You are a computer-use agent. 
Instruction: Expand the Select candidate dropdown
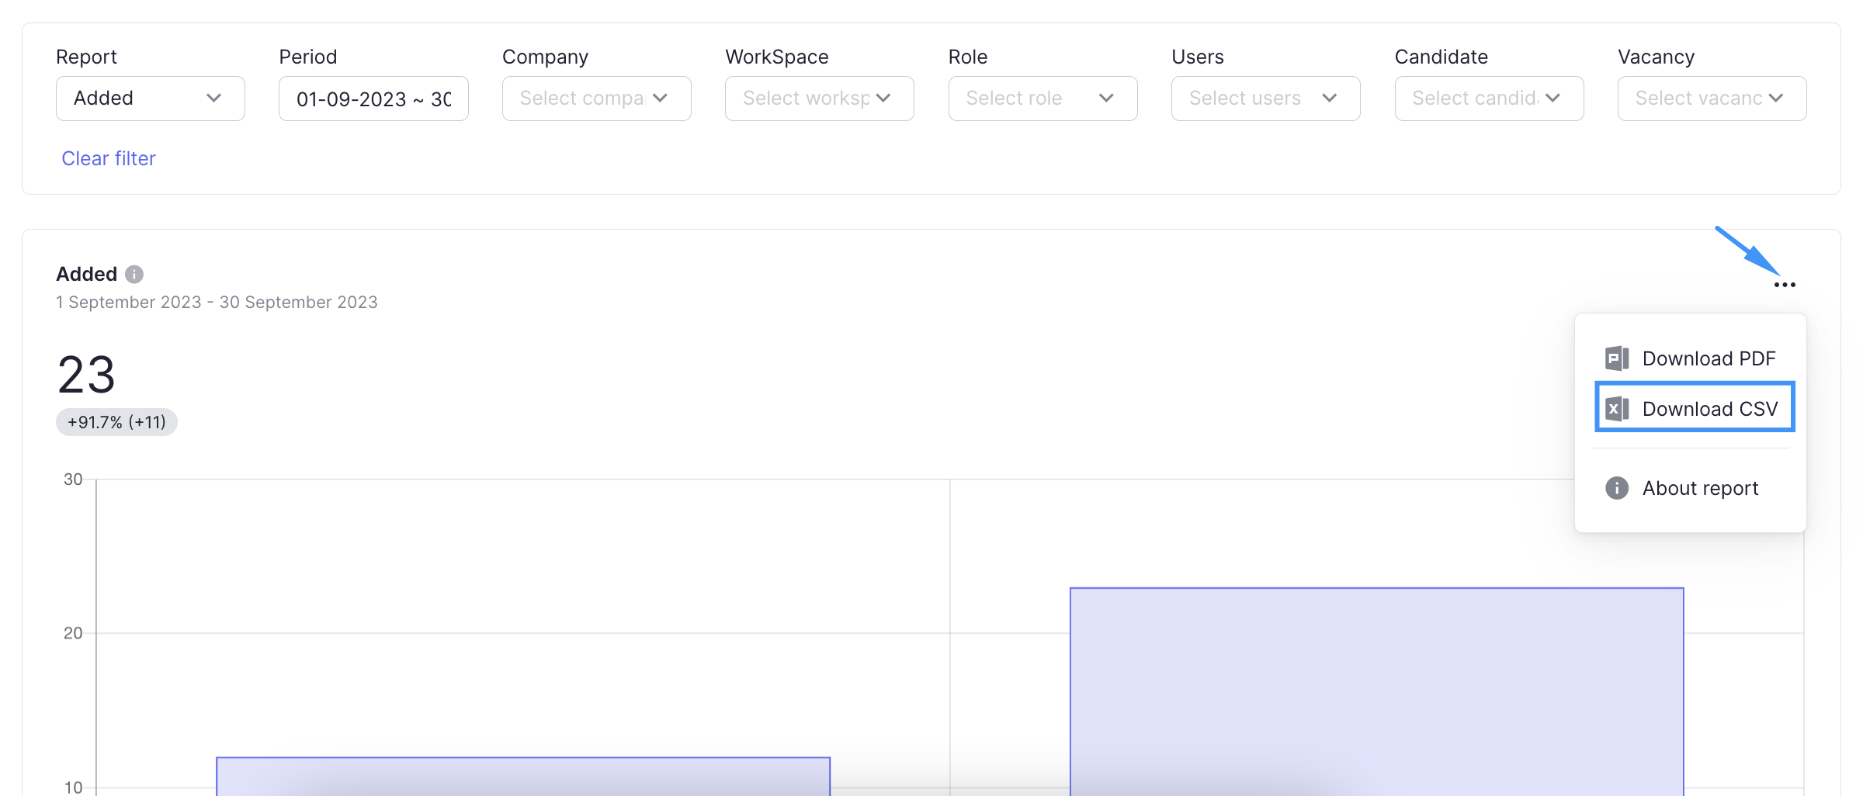(1489, 99)
